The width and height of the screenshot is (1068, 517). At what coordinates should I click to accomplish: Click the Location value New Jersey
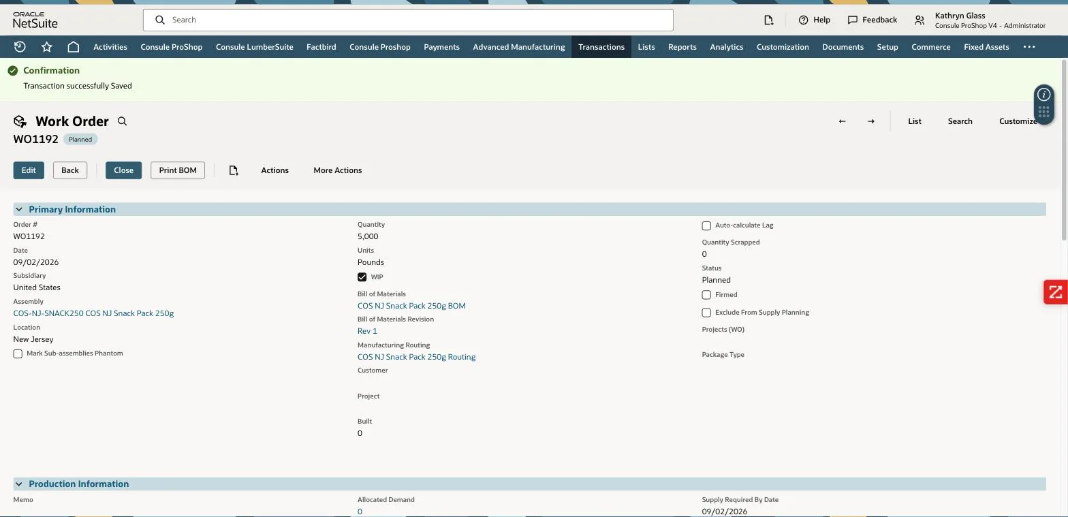33,339
